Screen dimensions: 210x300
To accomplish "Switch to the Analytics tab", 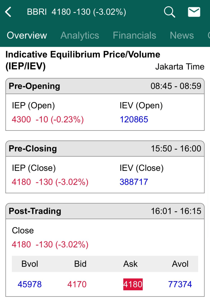I will click(x=80, y=35).
